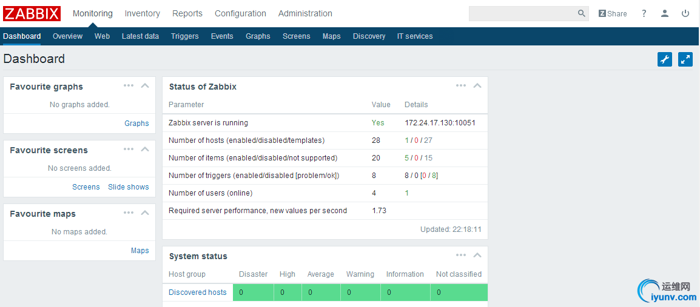Image resolution: width=700 pixels, height=307 pixels.
Task: Click the power sign-out icon
Action: 685,13
